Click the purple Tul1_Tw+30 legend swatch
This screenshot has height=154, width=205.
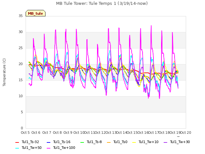166,142
